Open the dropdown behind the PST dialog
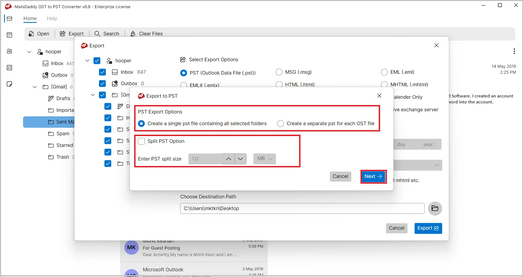This screenshot has width=523, height=277. (418, 165)
